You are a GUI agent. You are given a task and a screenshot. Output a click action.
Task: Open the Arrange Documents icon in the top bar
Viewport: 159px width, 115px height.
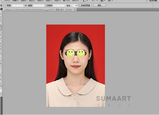(x=102, y=1)
